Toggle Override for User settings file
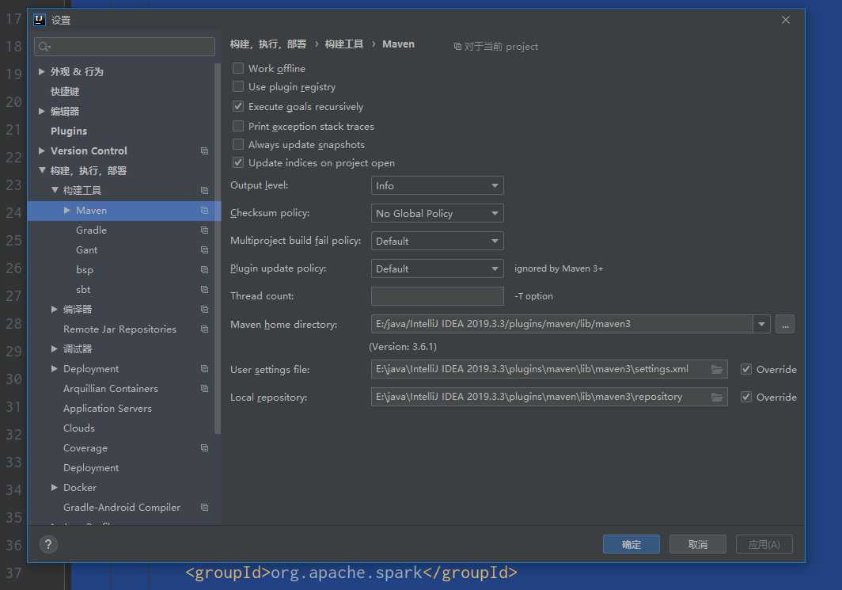The image size is (842, 590). (746, 369)
